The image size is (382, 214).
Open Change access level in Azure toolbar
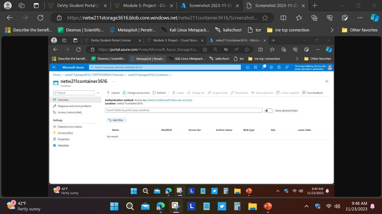[x=136, y=93]
